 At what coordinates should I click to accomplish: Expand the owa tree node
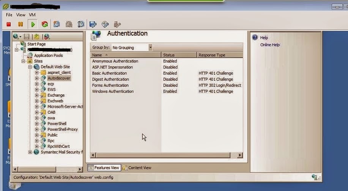pos(37,118)
